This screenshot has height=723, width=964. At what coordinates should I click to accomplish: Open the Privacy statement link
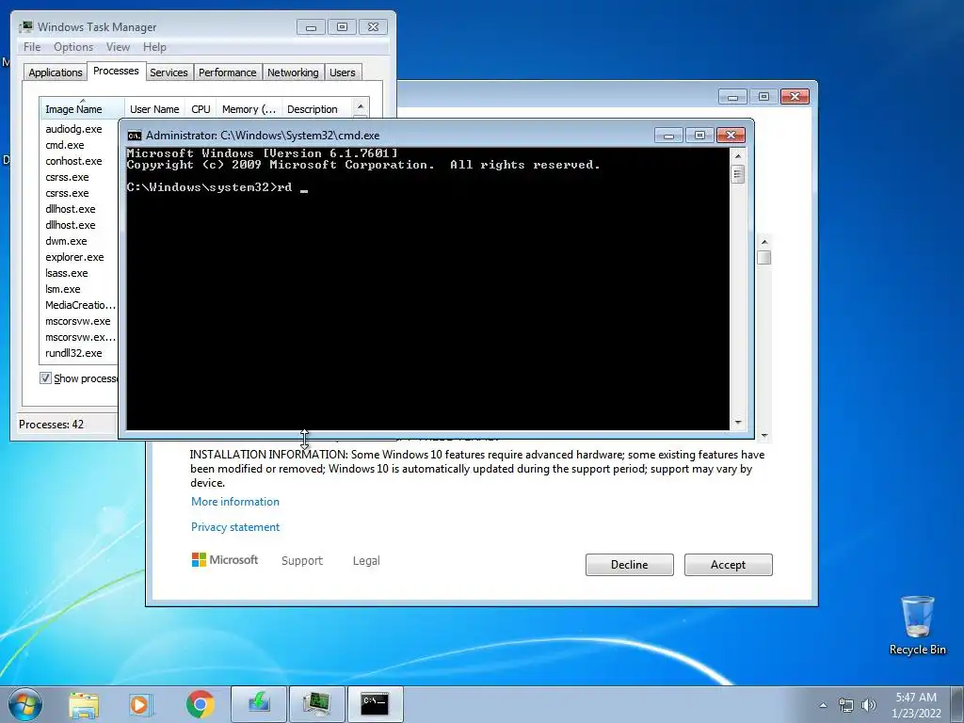point(234,527)
